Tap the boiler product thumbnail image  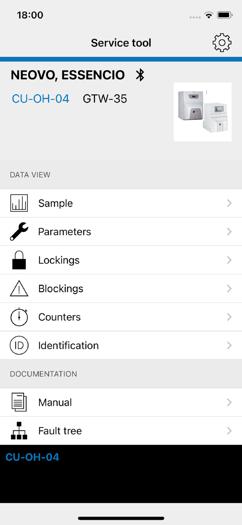[203, 112]
